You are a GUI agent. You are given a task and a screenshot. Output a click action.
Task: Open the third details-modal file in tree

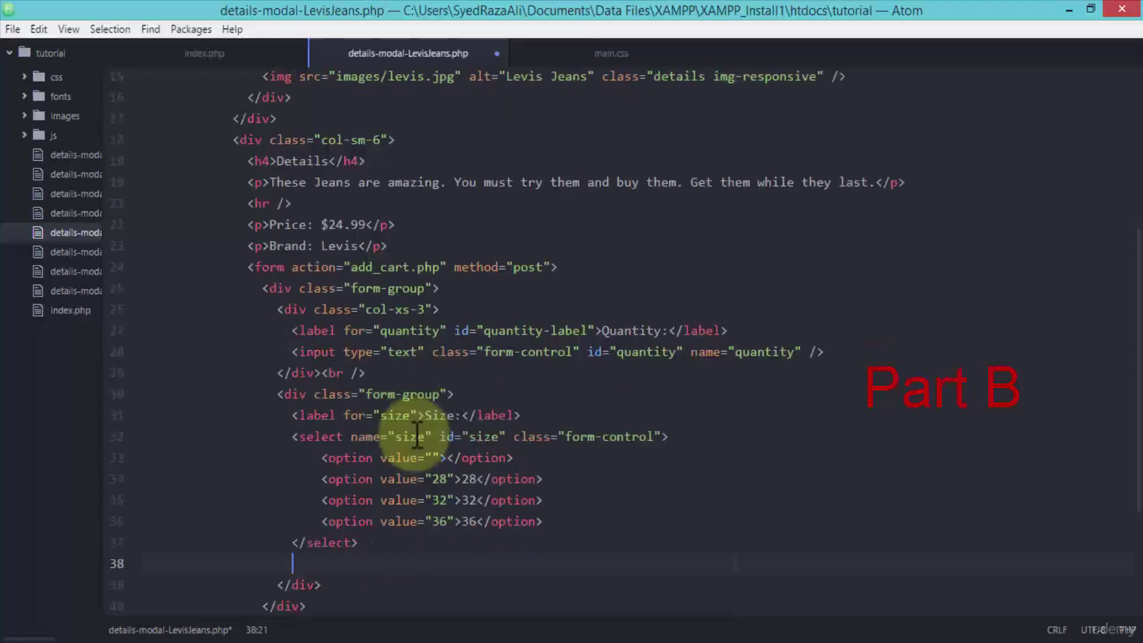pyautogui.click(x=76, y=193)
